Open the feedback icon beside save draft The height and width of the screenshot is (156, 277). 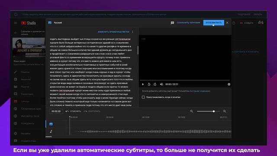click(x=172, y=23)
